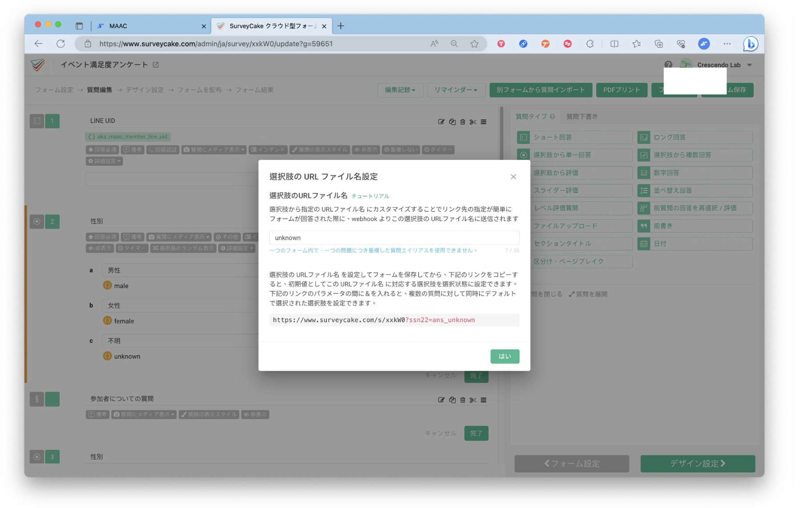Click the single choice type icon for question 2

coord(37,221)
